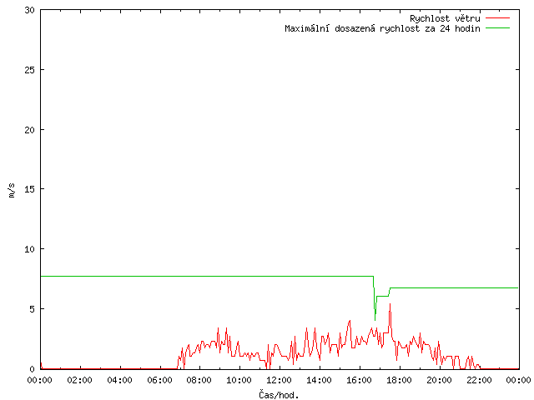Click the y-axis value 20
The image size is (534, 400).
(x=30, y=130)
